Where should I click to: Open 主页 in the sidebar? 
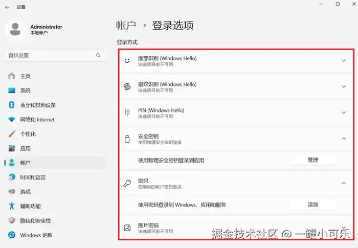pos(55,76)
